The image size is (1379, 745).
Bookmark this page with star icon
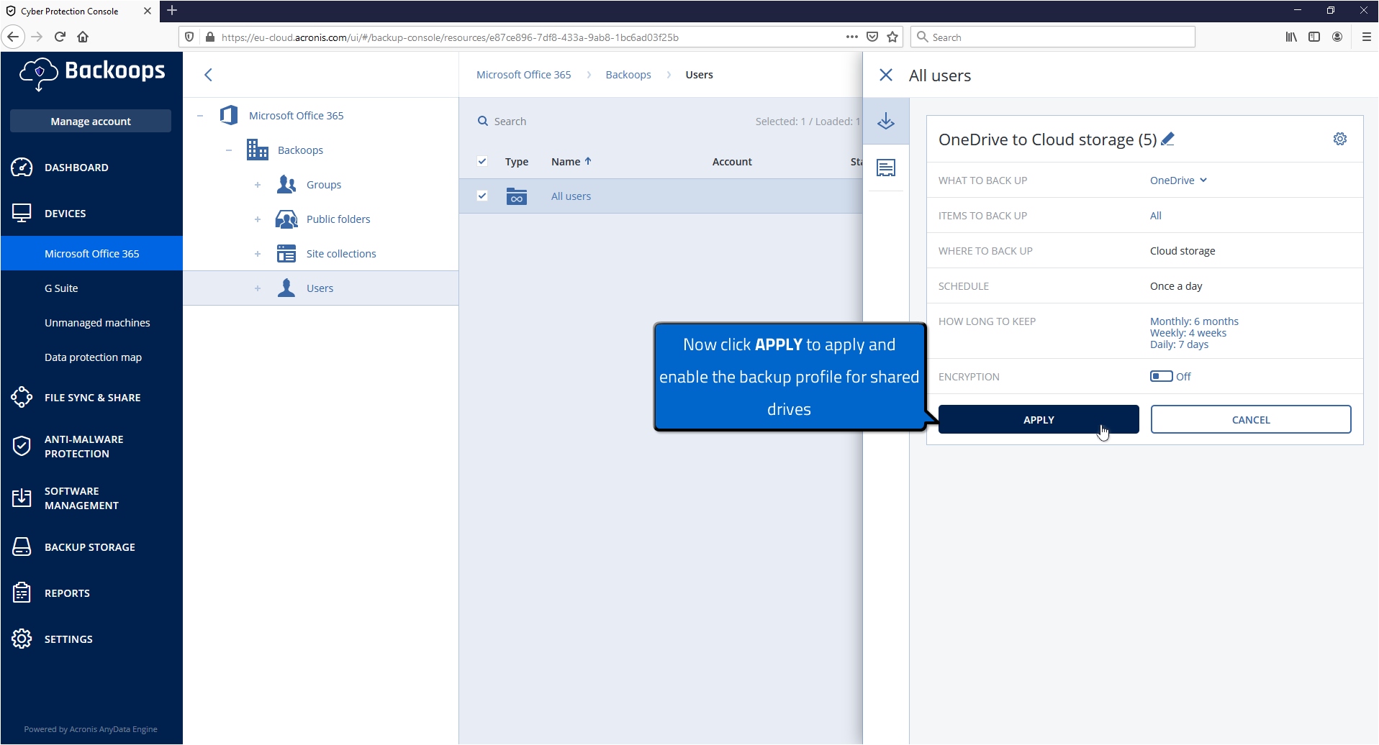pos(892,37)
